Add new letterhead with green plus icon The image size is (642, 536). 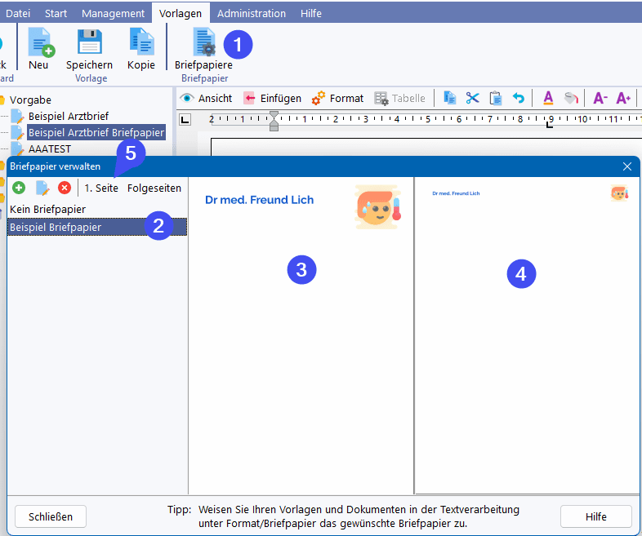point(19,188)
